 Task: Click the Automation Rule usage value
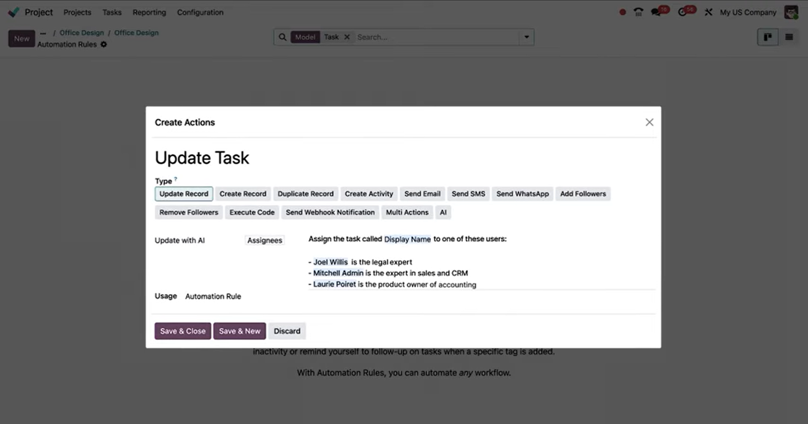213,296
